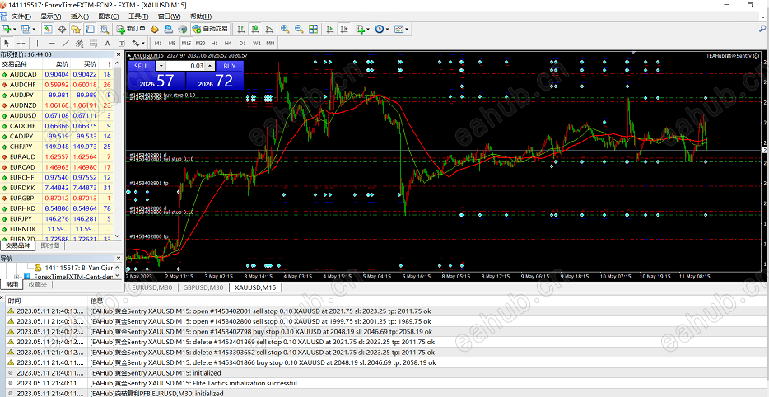Toggle chart shift icon
769x397 pixels.
344,29
